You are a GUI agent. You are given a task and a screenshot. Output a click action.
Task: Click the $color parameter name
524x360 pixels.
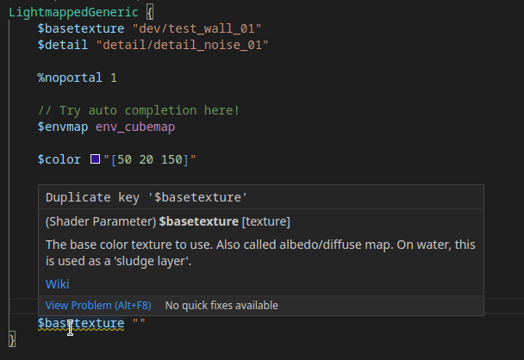pos(59,159)
